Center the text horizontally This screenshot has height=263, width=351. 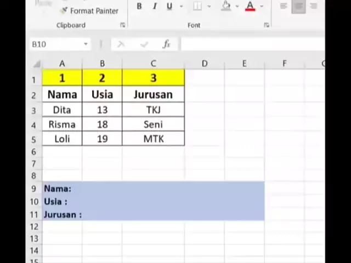click(298, 6)
